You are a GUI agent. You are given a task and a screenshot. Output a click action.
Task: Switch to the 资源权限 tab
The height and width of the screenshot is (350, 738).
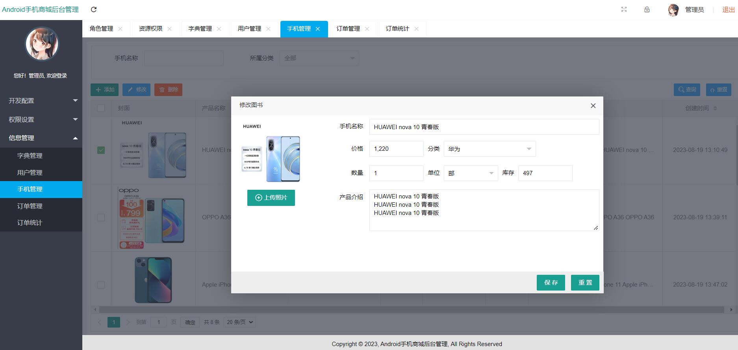click(x=150, y=29)
